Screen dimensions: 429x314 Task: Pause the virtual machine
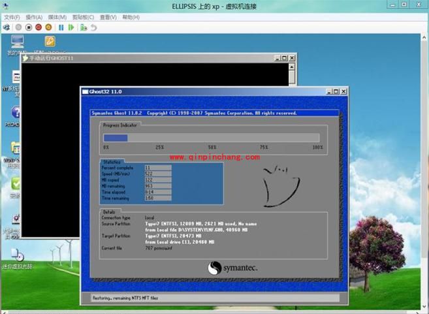61,27
